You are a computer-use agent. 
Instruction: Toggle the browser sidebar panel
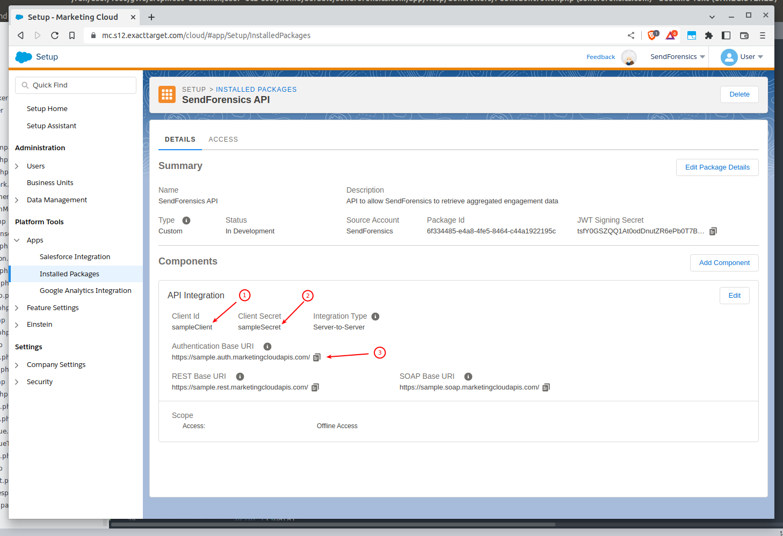pos(726,35)
